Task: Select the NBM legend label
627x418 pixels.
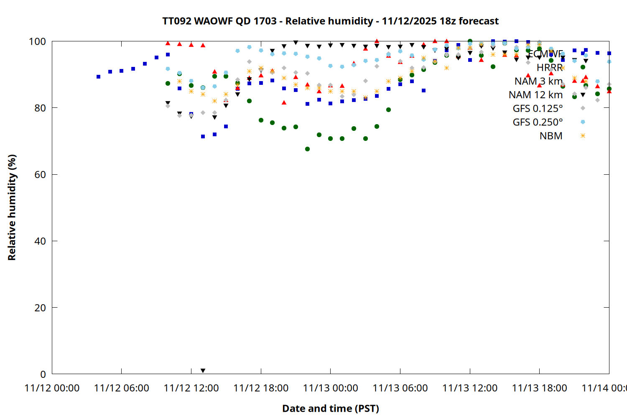Action: tap(551, 136)
